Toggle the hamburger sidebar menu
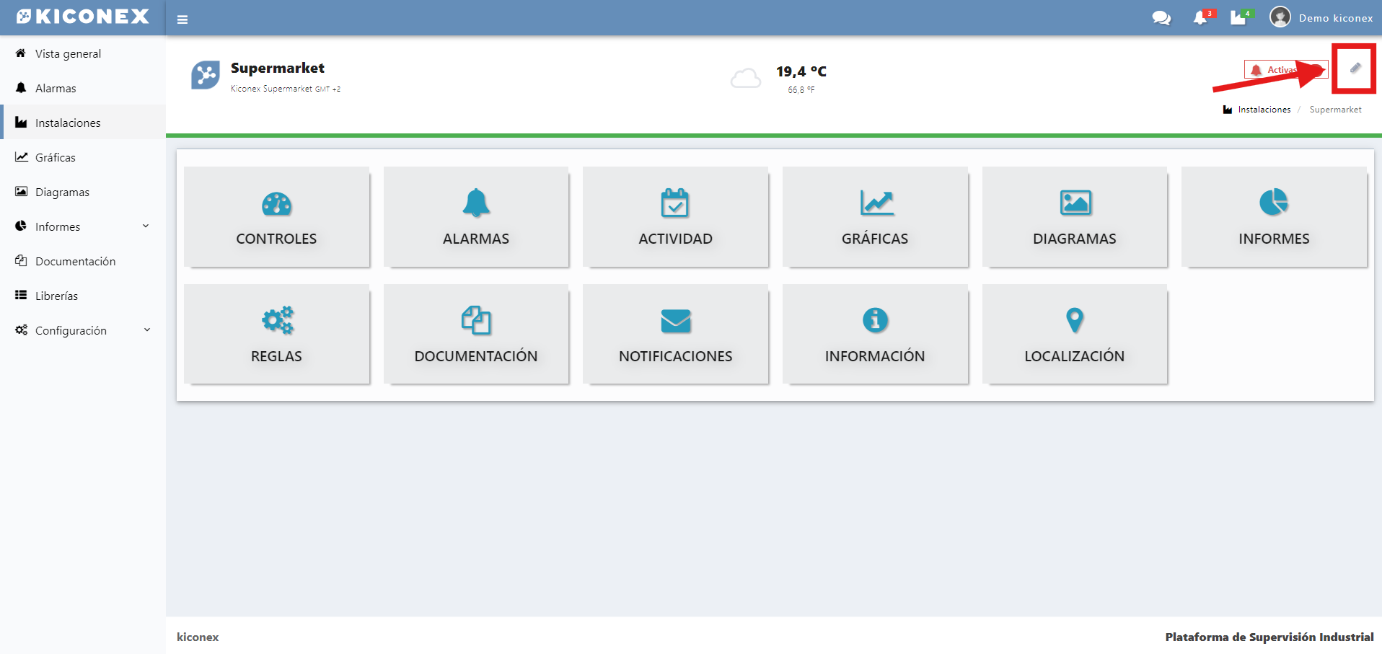 (x=182, y=19)
